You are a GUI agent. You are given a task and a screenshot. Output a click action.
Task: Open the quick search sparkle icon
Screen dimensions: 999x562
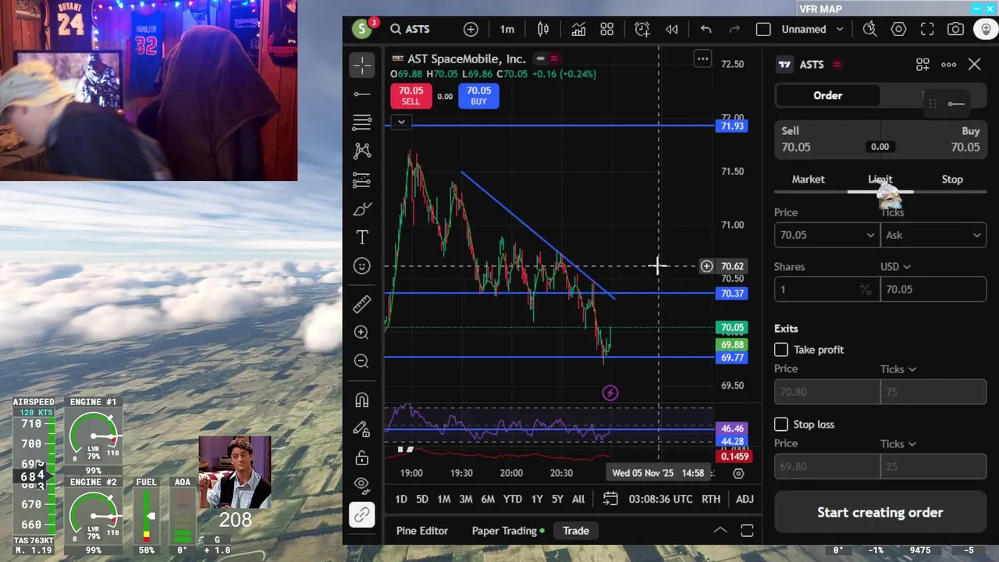(x=869, y=29)
